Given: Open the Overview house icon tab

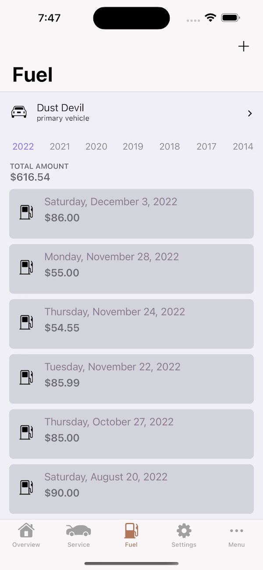Looking at the screenshot, I should pyautogui.click(x=26, y=535).
